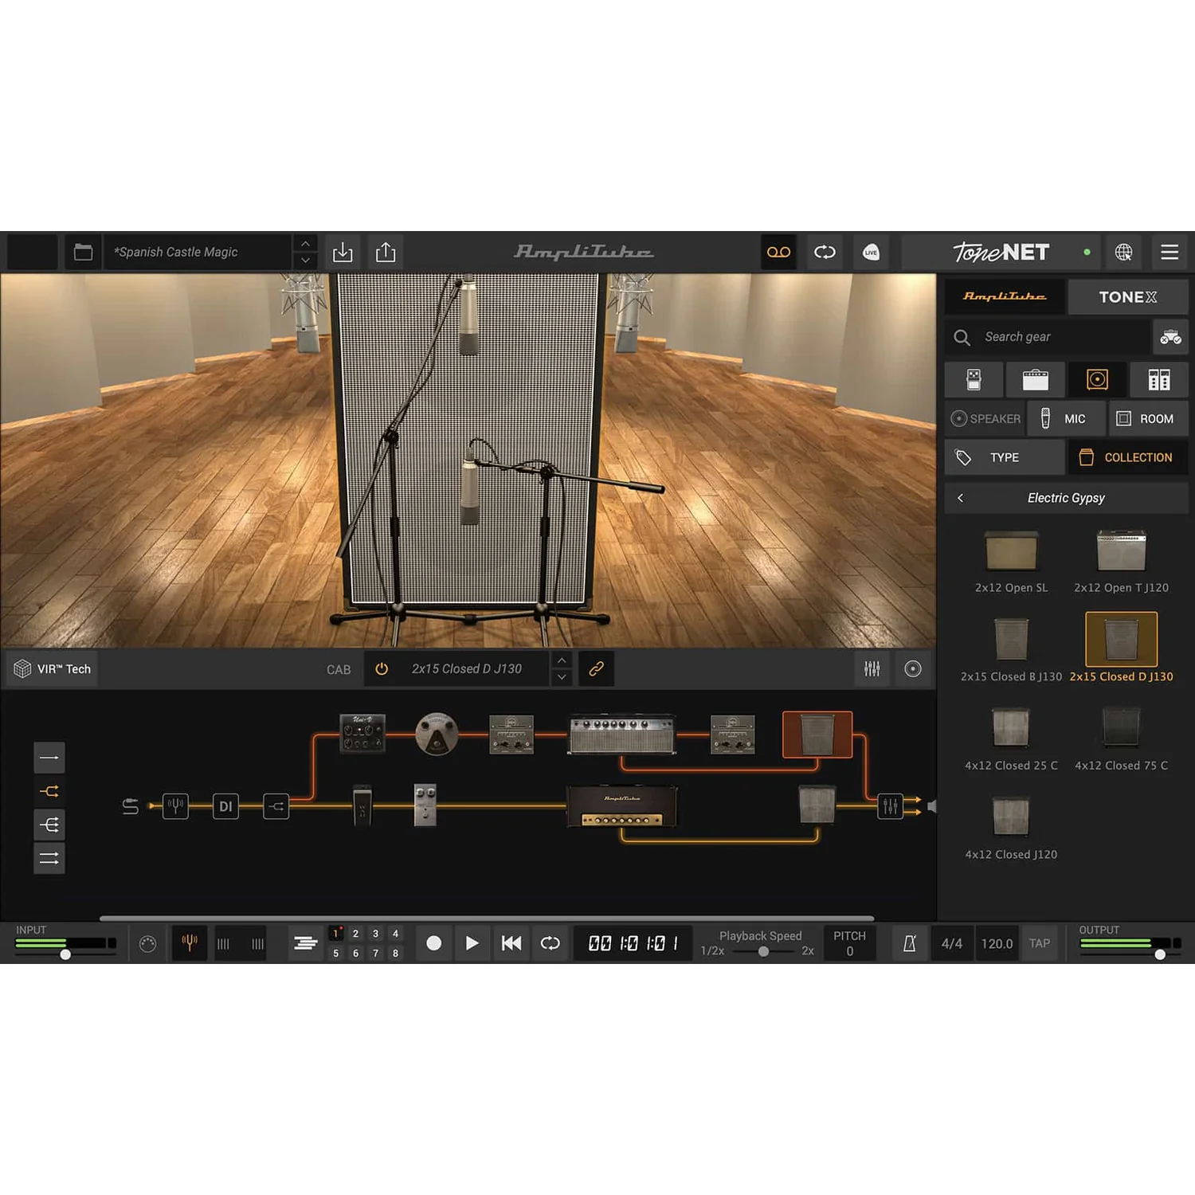Open the 2x15 Closed D J130 cab selector
The image size is (1195, 1195).
tap(467, 669)
